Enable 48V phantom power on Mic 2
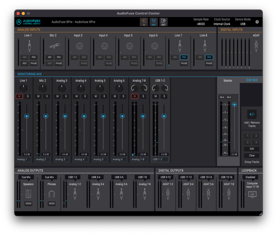Screen dimensions: 277x235 [50, 57]
